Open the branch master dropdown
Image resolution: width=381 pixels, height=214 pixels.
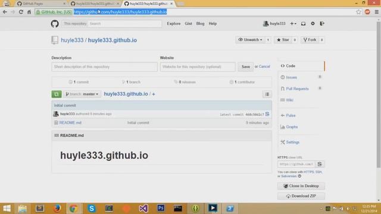[x=82, y=94]
